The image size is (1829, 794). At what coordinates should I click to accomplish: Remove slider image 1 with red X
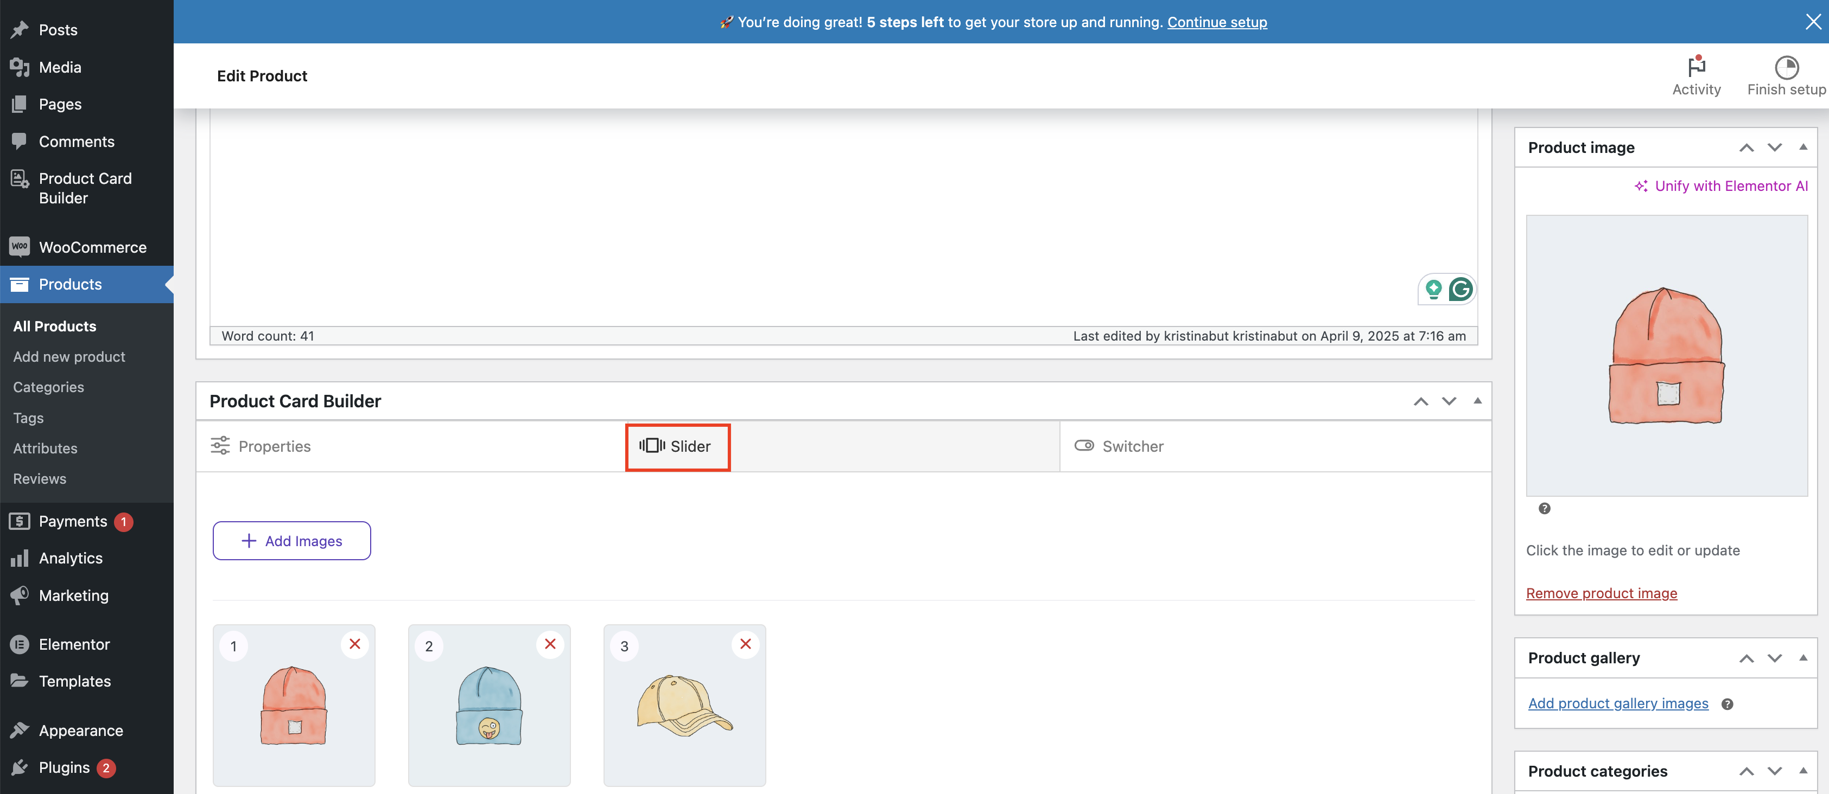coord(354,644)
